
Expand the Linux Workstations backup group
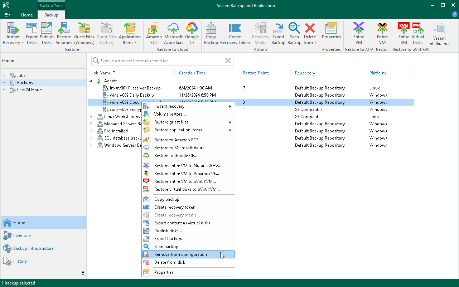[91, 116]
